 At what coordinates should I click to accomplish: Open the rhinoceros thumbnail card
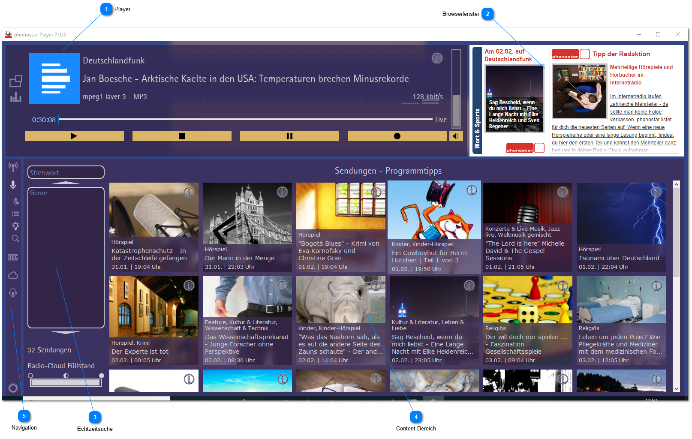coord(341,299)
